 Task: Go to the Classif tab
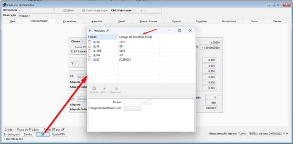(x=121, y=21)
